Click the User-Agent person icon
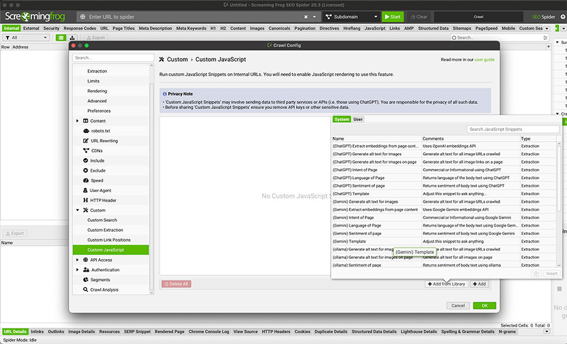 point(85,190)
